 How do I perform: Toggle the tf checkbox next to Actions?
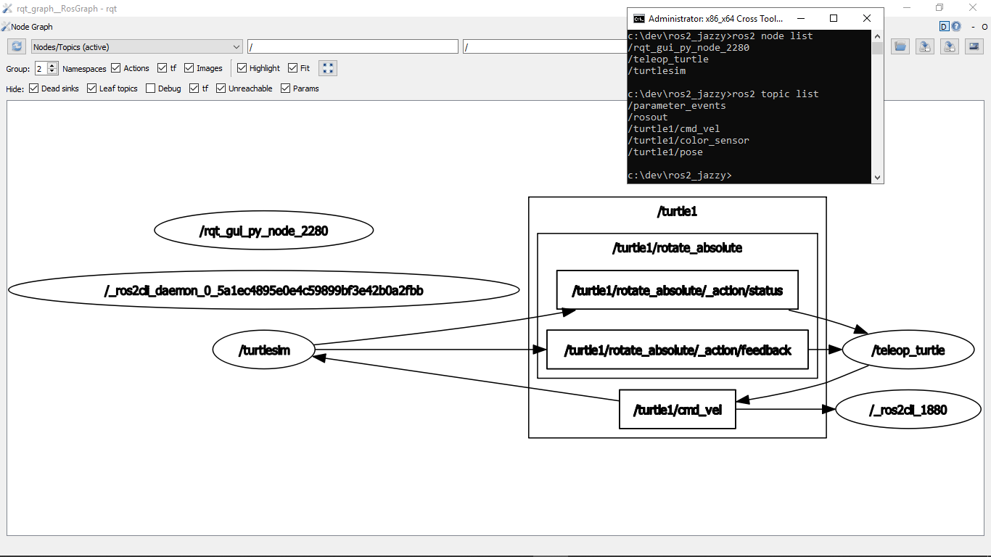pyautogui.click(x=162, y=68)
